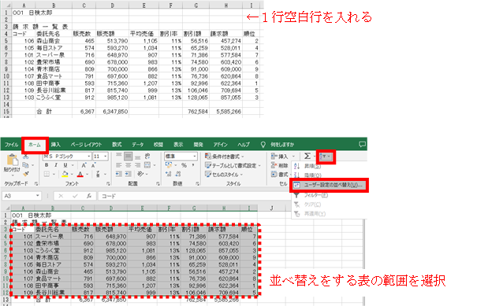This screenshot has width=477, height=306.
Task: Expand the font size 11 dropdown
Action: pos(106,157)
